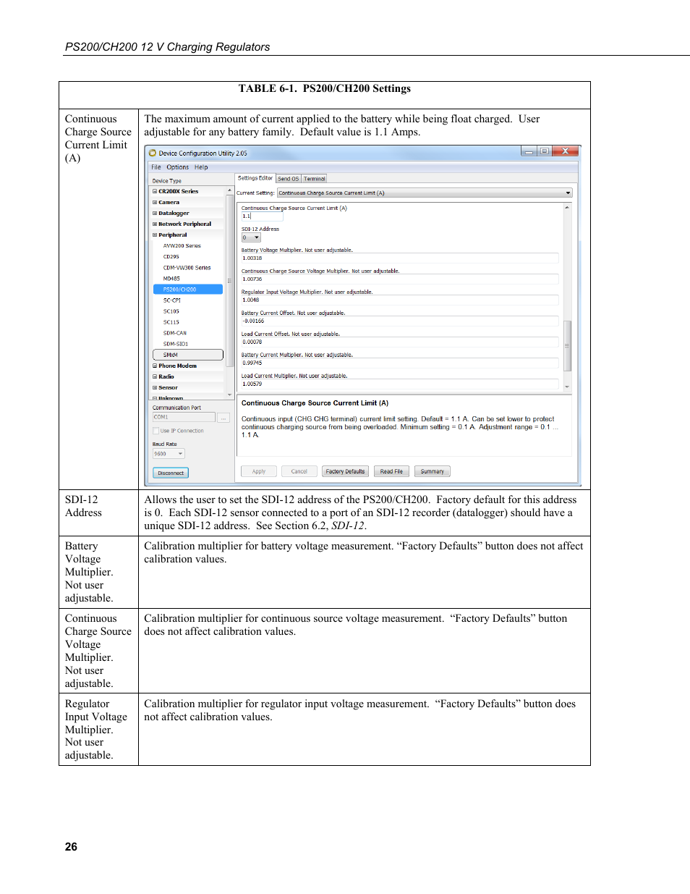
Task: Open the File menu
Action: pyautogui.click(x=156, y=167)
